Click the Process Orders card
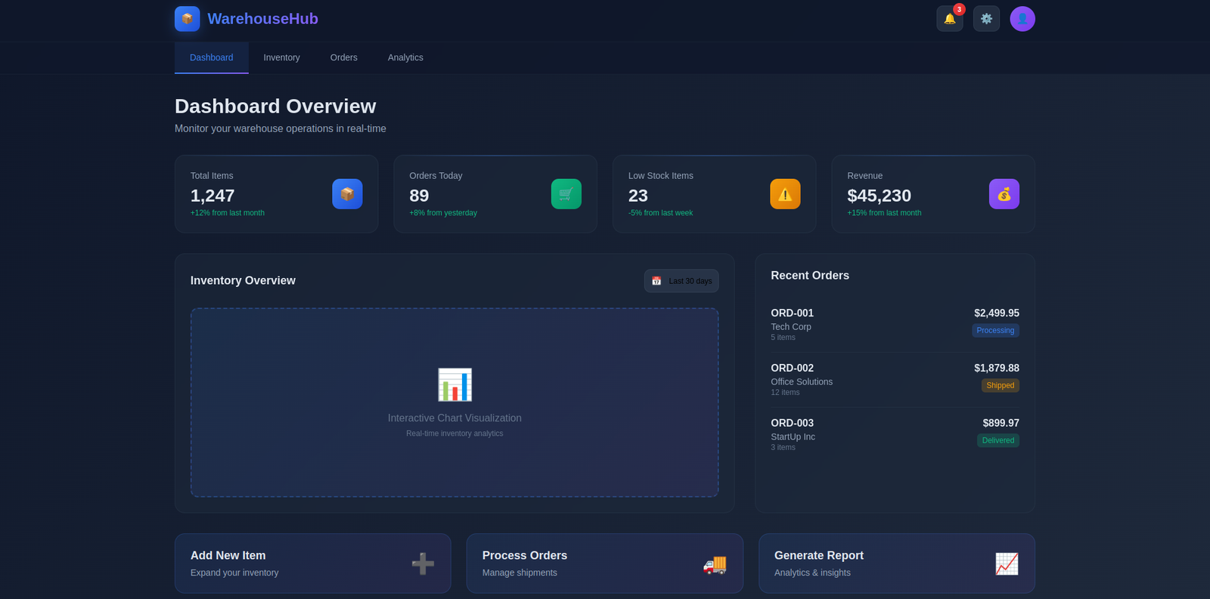 click(x=604, y=563)
